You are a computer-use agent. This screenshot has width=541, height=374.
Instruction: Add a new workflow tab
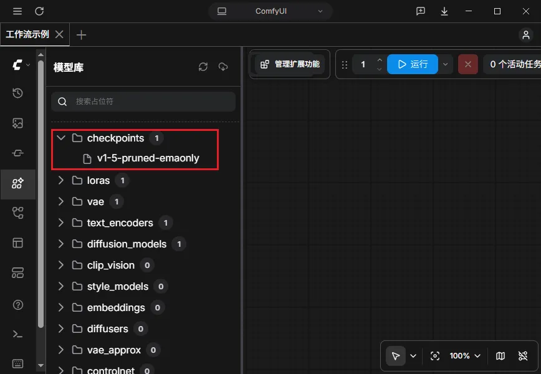(x=81, y=35)
